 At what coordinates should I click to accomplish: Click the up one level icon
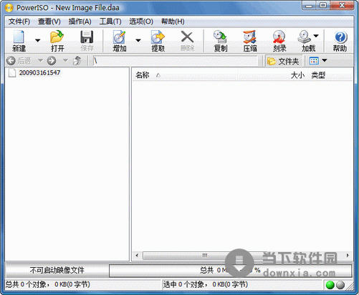coord(77,61)
